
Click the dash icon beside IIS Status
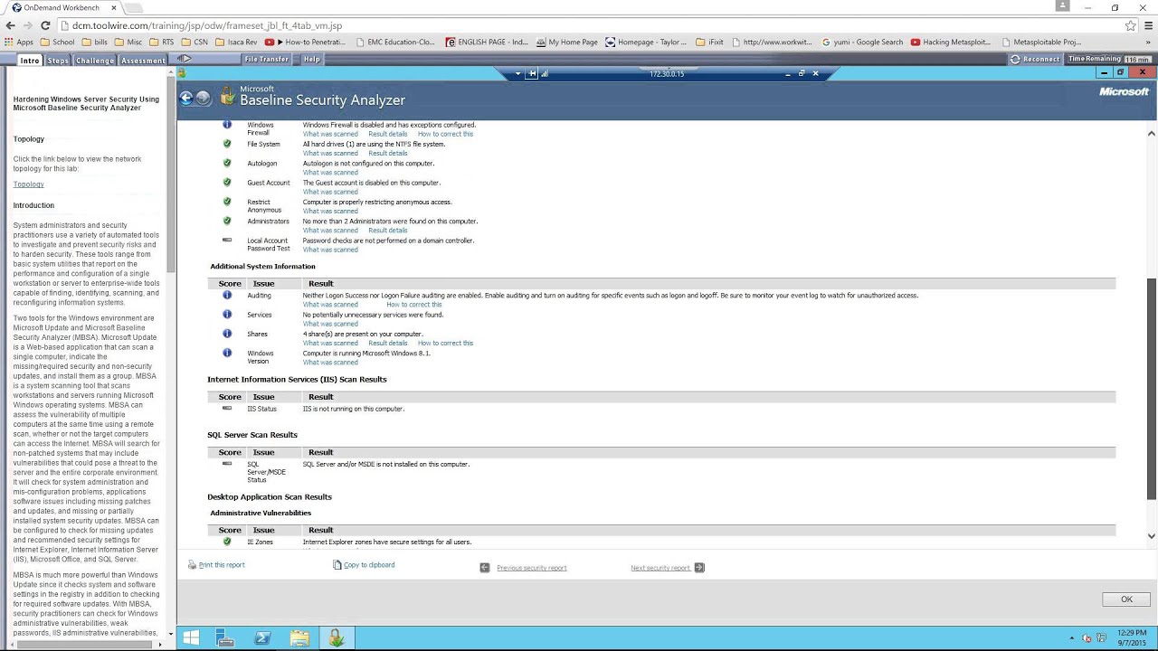(227, 408)
